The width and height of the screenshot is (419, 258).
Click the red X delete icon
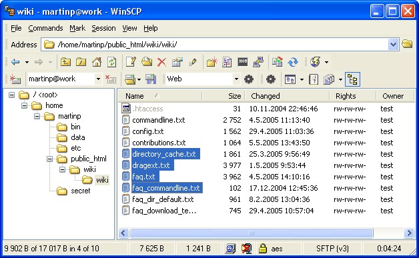(x=161, y=62)
